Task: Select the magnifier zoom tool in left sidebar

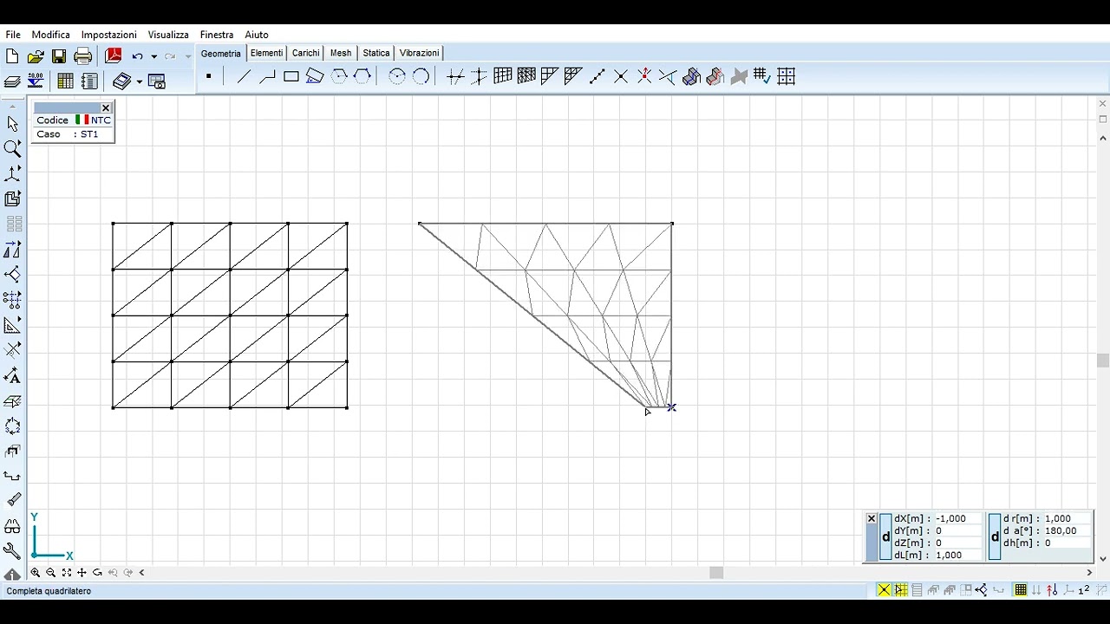Action: (x=12, y=149)
